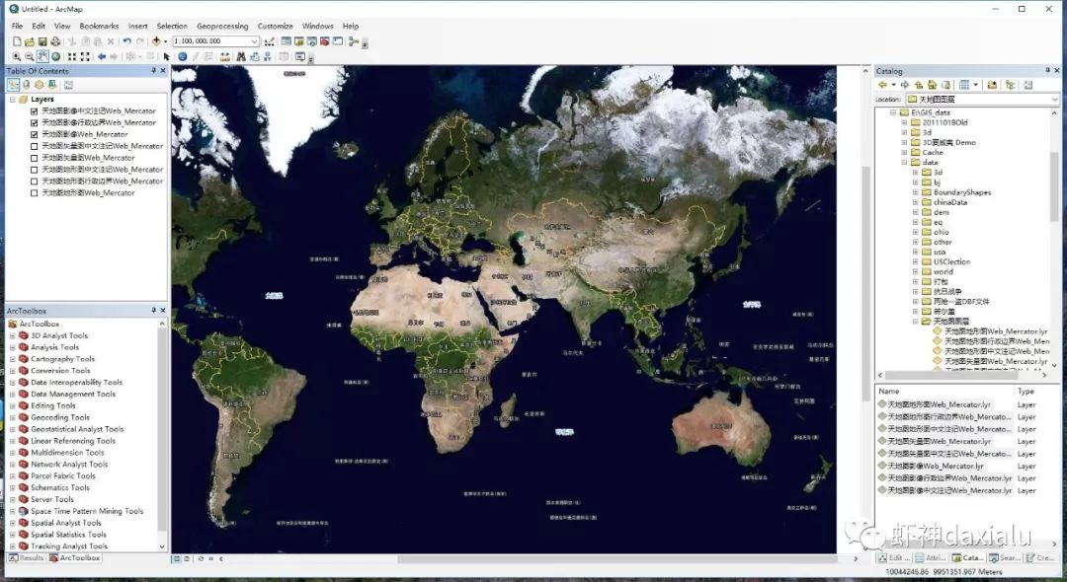Viewport: 1067px width, 582px height.
Task: Open the Customize menu
Action: point(275,26)
